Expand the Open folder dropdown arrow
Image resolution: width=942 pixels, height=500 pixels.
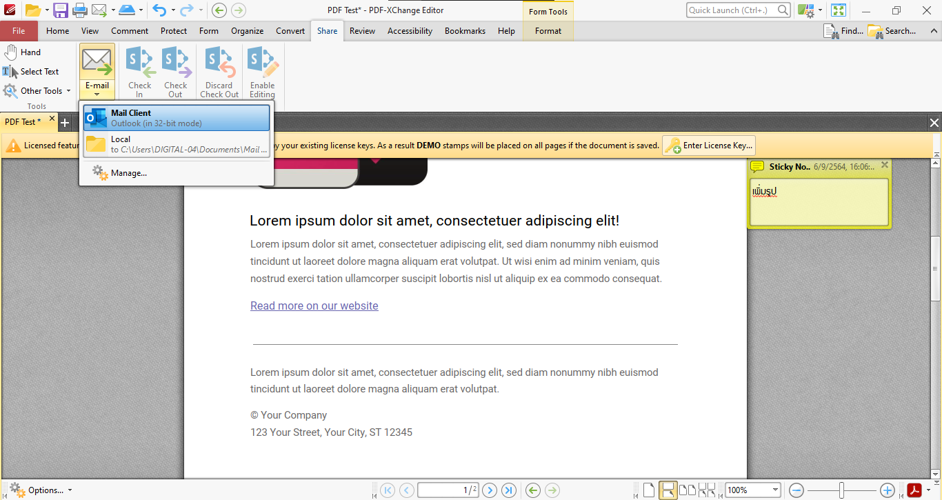(x=47, y=10)
